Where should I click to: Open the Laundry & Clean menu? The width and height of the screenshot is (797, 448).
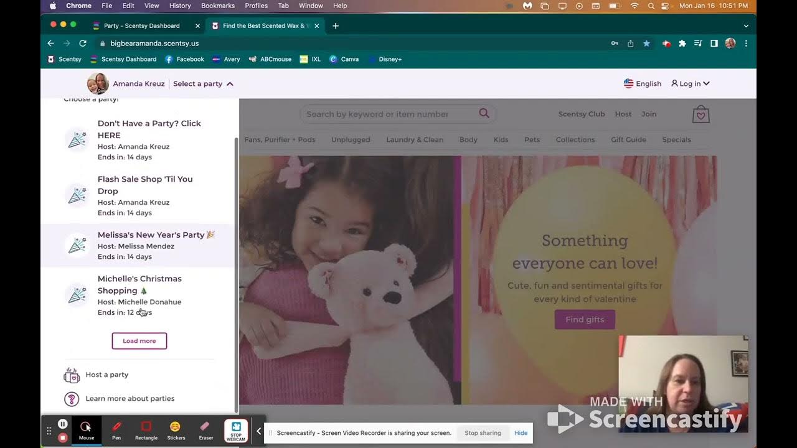[x=415, y=139]
